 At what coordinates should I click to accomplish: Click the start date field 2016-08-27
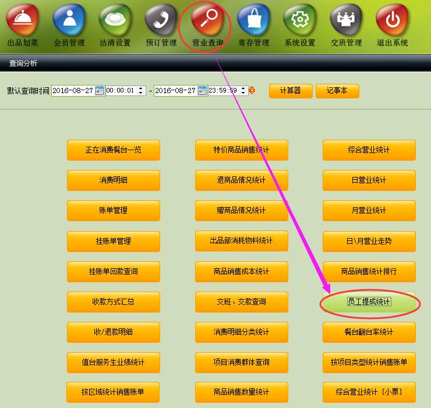pos(73,90)
